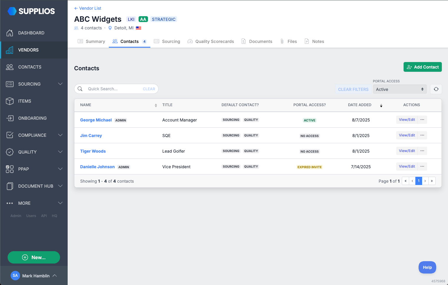This screenshot has height=285, width=448.
Task: Go back to Vendor List
Action: (x=88, y=8)
